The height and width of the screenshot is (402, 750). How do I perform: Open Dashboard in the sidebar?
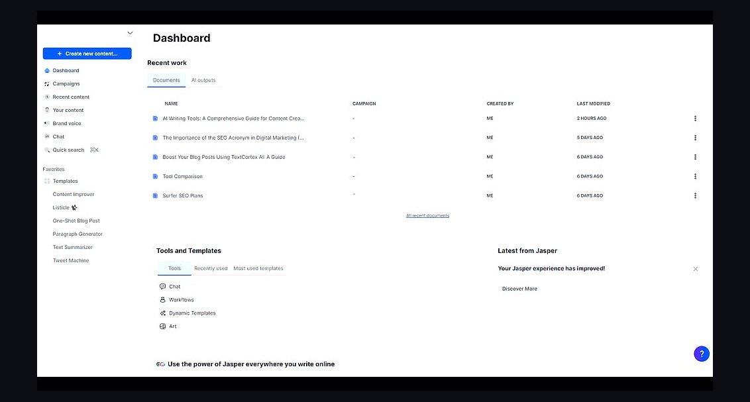tap(66, 70)
